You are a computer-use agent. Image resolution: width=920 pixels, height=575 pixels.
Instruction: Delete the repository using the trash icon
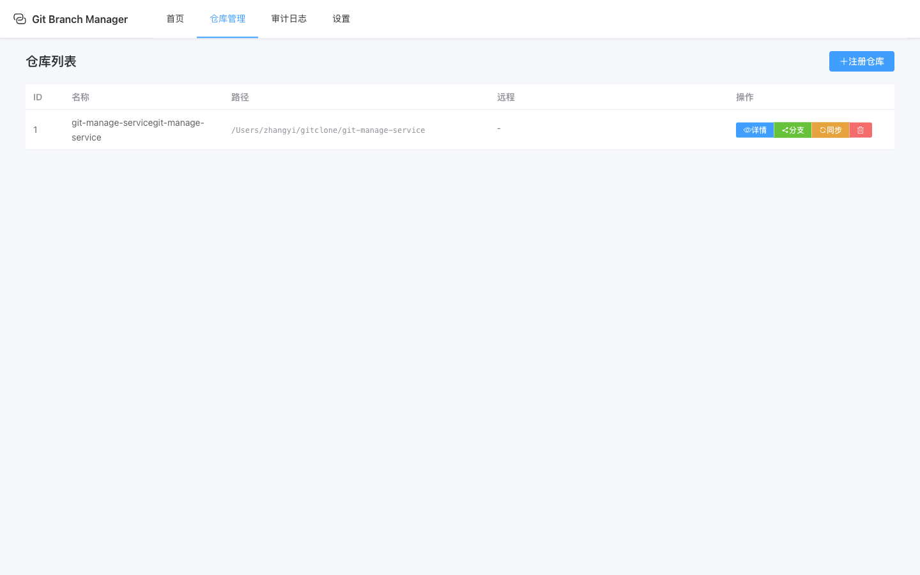[x=861, y=130]
